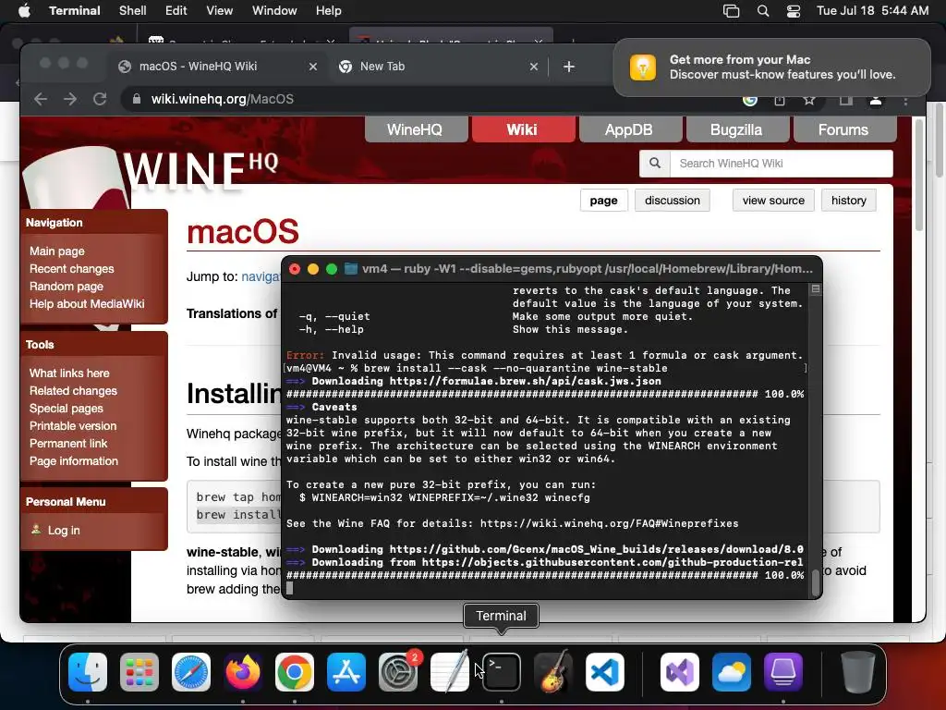Open the Special pages link

[x=67, y=408]
